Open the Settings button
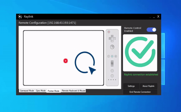The width and height of the screenshot is (181, 112). (x=131, y=86)
